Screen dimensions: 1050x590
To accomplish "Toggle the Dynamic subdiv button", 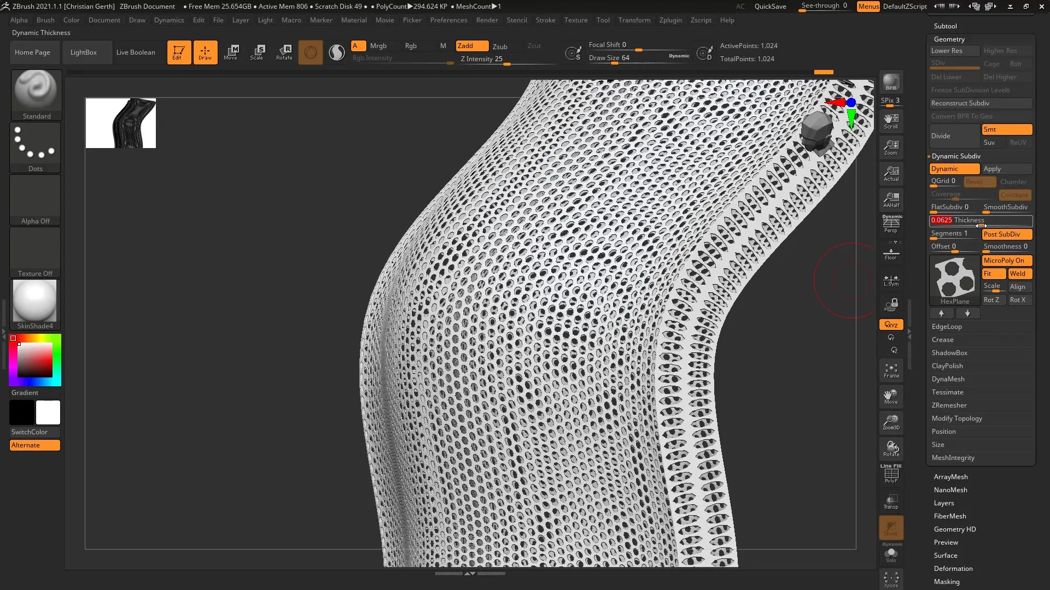I will [x=954, y=169].
